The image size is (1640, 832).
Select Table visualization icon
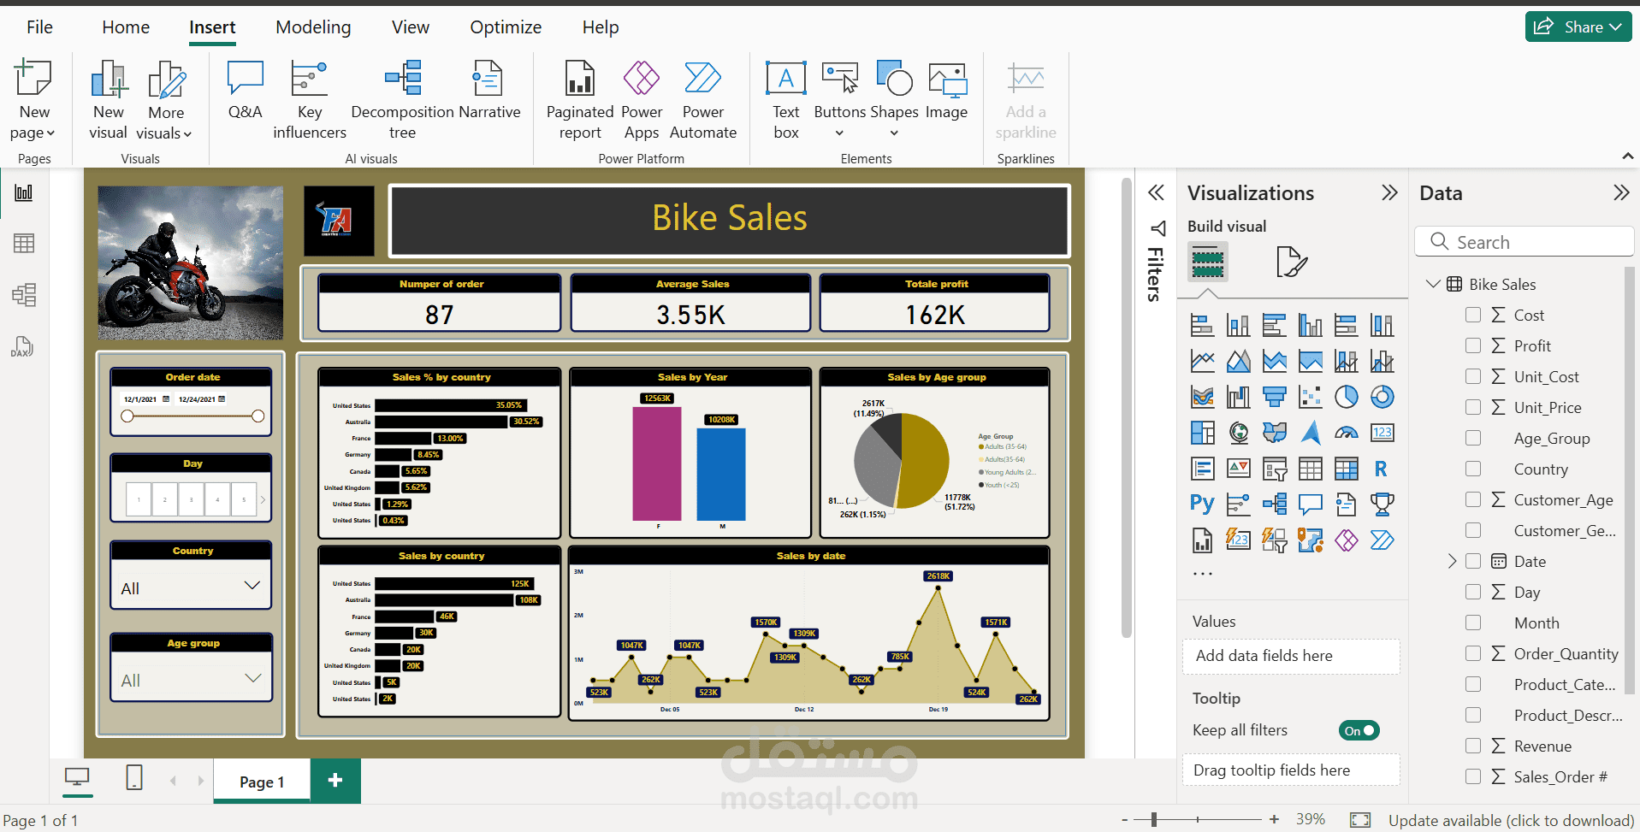1311,469
